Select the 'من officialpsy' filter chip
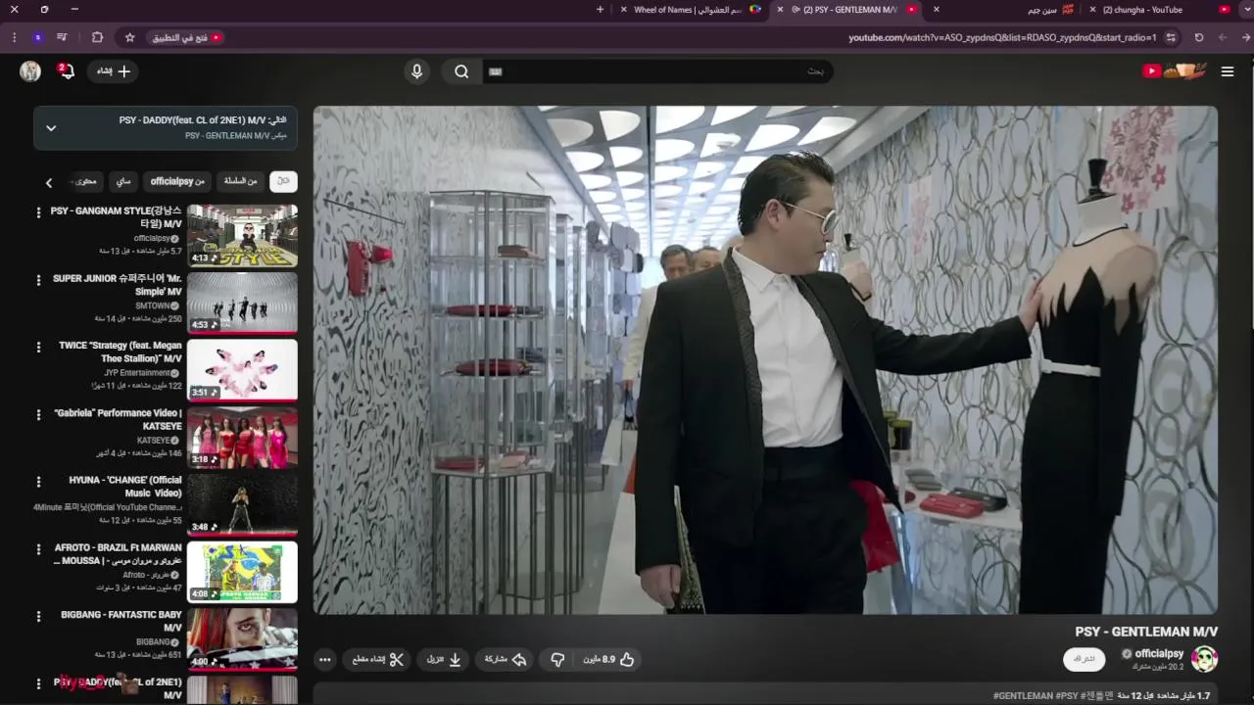Screen dimensions: 1254x705 177,181
